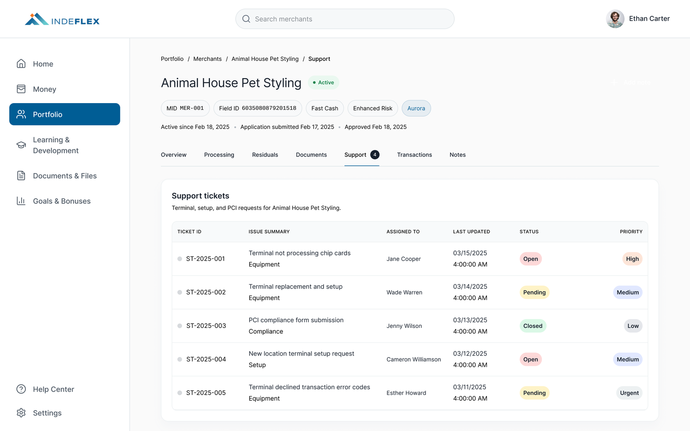This screenshot has width=690, height=431.
Task: Open ticket ST-2025-004
Action: coord(206,360)
